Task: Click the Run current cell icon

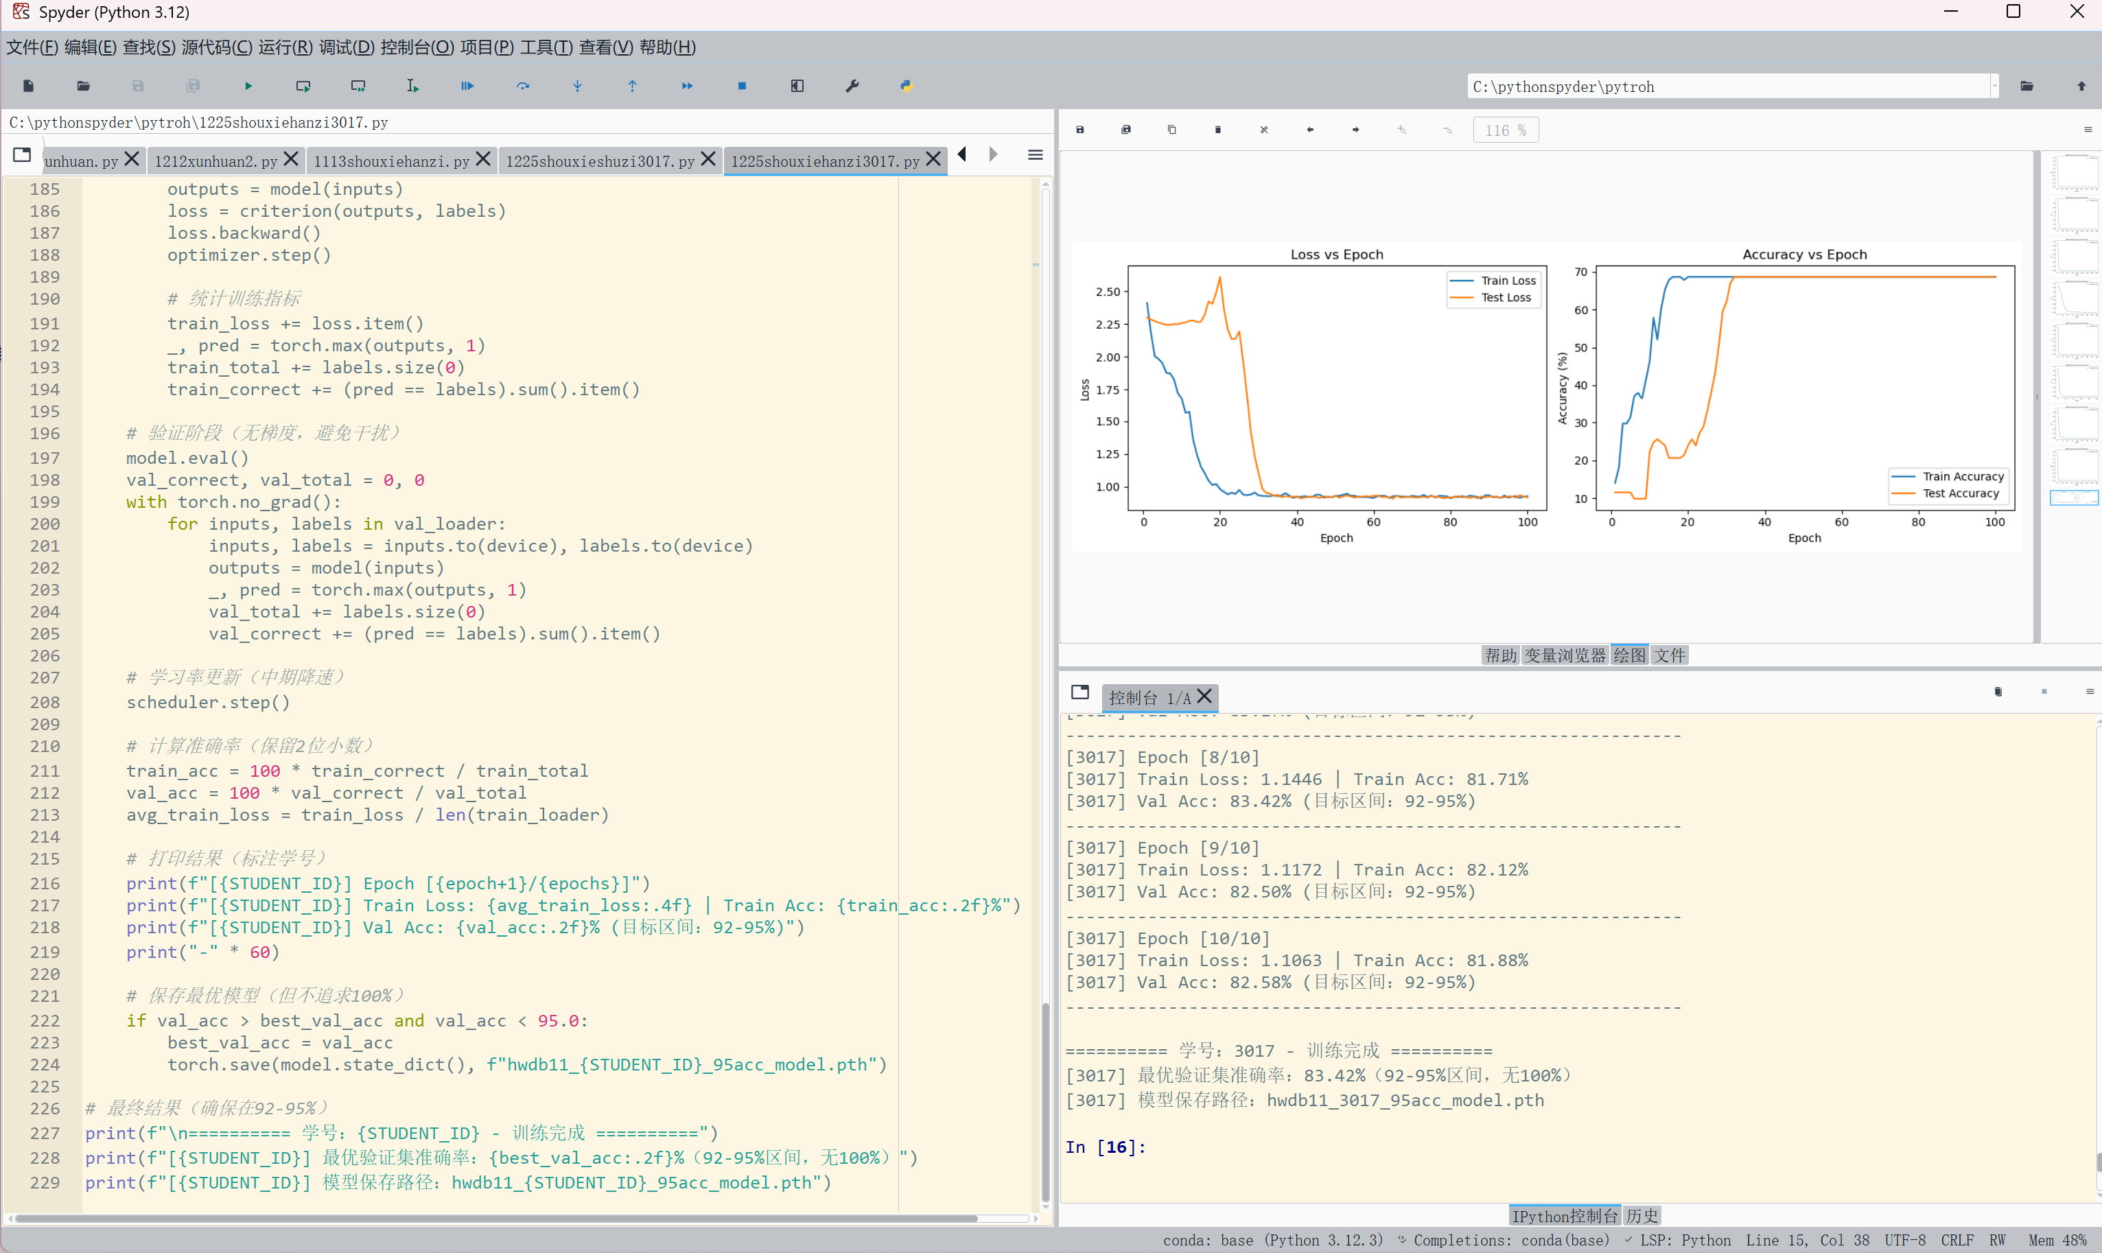Action: point(303,86)
